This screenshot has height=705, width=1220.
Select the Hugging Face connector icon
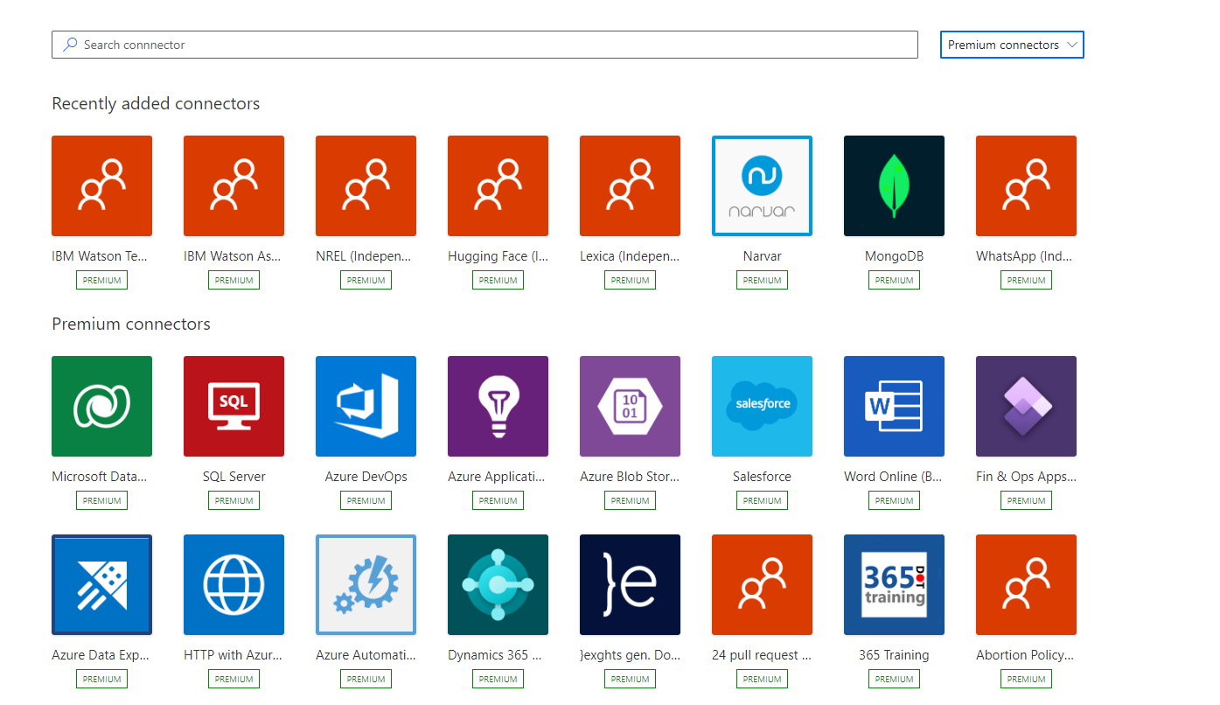pos(498,185)
